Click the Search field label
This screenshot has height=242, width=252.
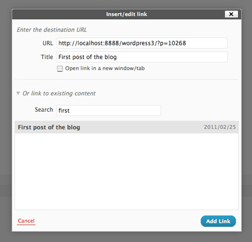[x=44, y=109]
